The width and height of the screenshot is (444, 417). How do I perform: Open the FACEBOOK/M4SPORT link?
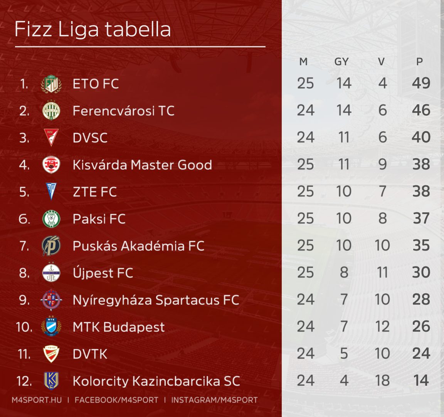tap(116, 400)
